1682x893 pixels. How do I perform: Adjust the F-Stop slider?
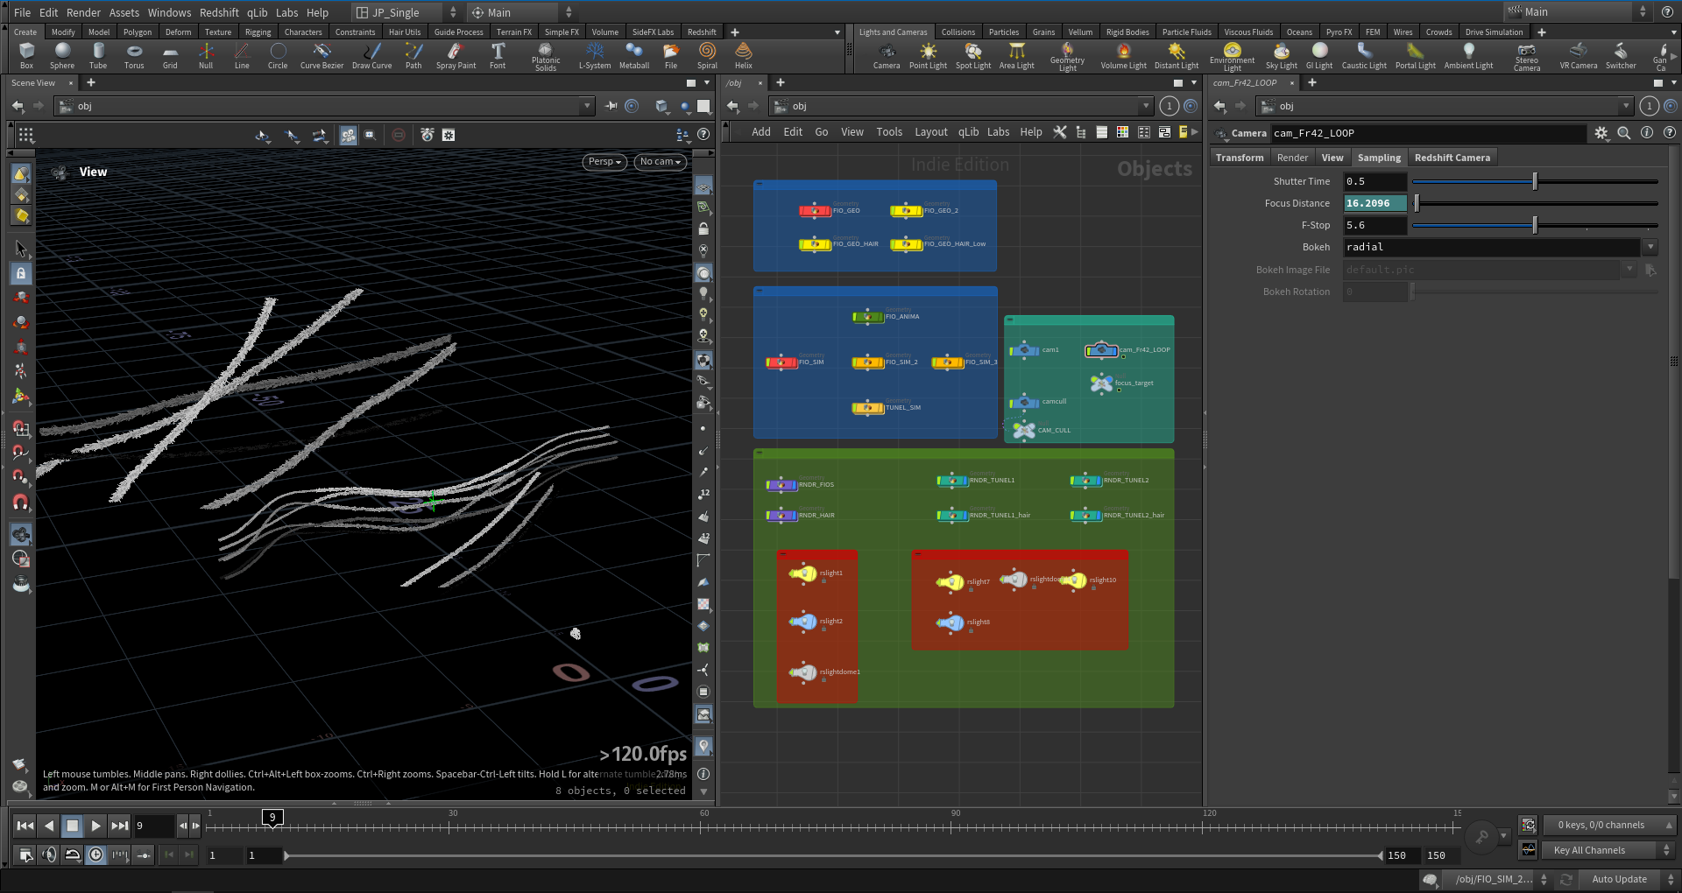1535,225
